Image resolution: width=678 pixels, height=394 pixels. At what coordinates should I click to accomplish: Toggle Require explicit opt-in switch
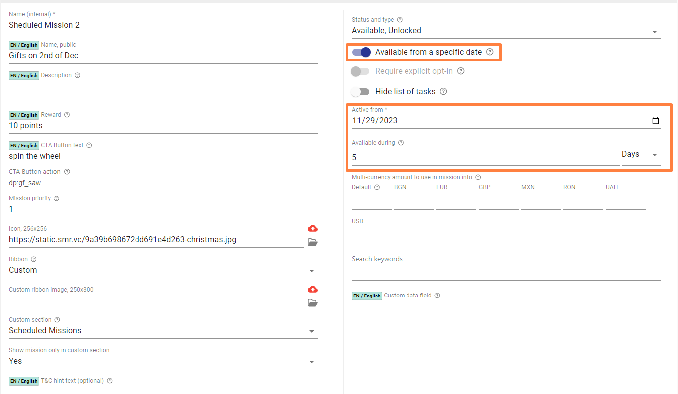click(360, 71)
